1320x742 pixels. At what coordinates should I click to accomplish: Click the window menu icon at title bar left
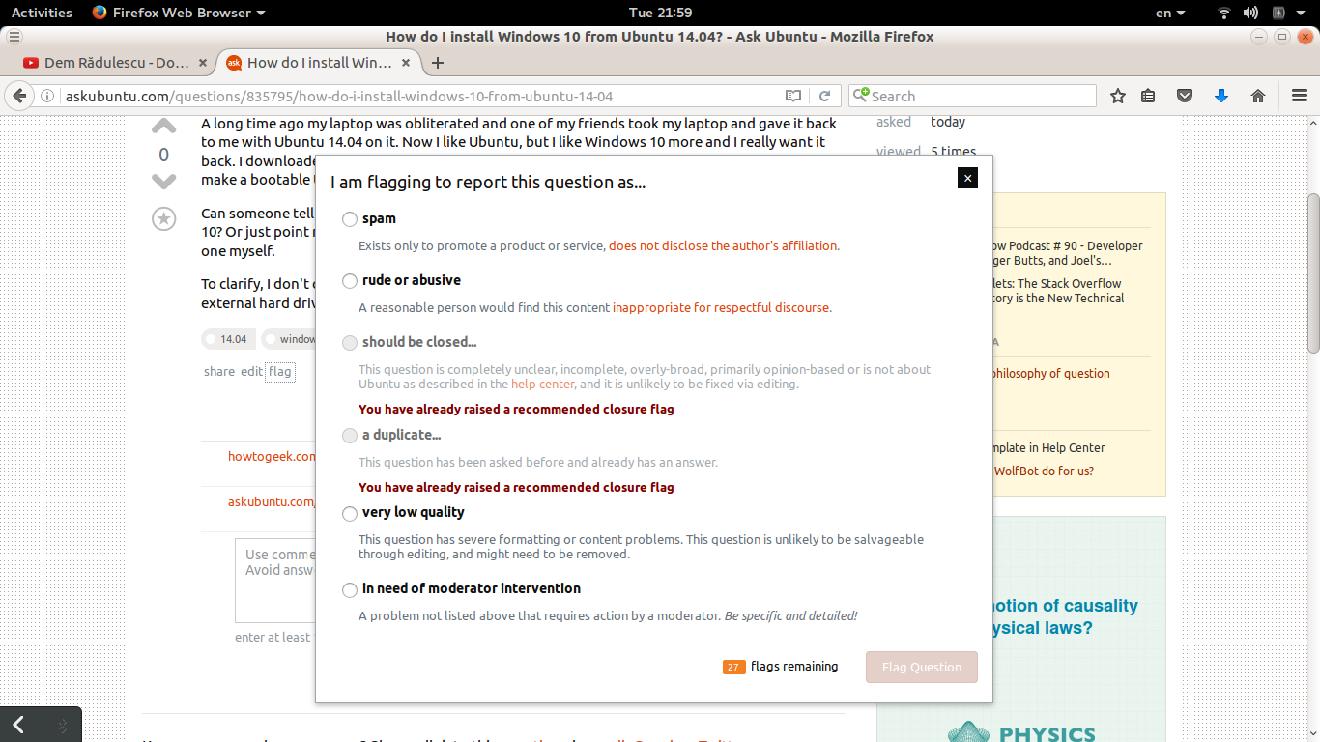pos(14,37)
